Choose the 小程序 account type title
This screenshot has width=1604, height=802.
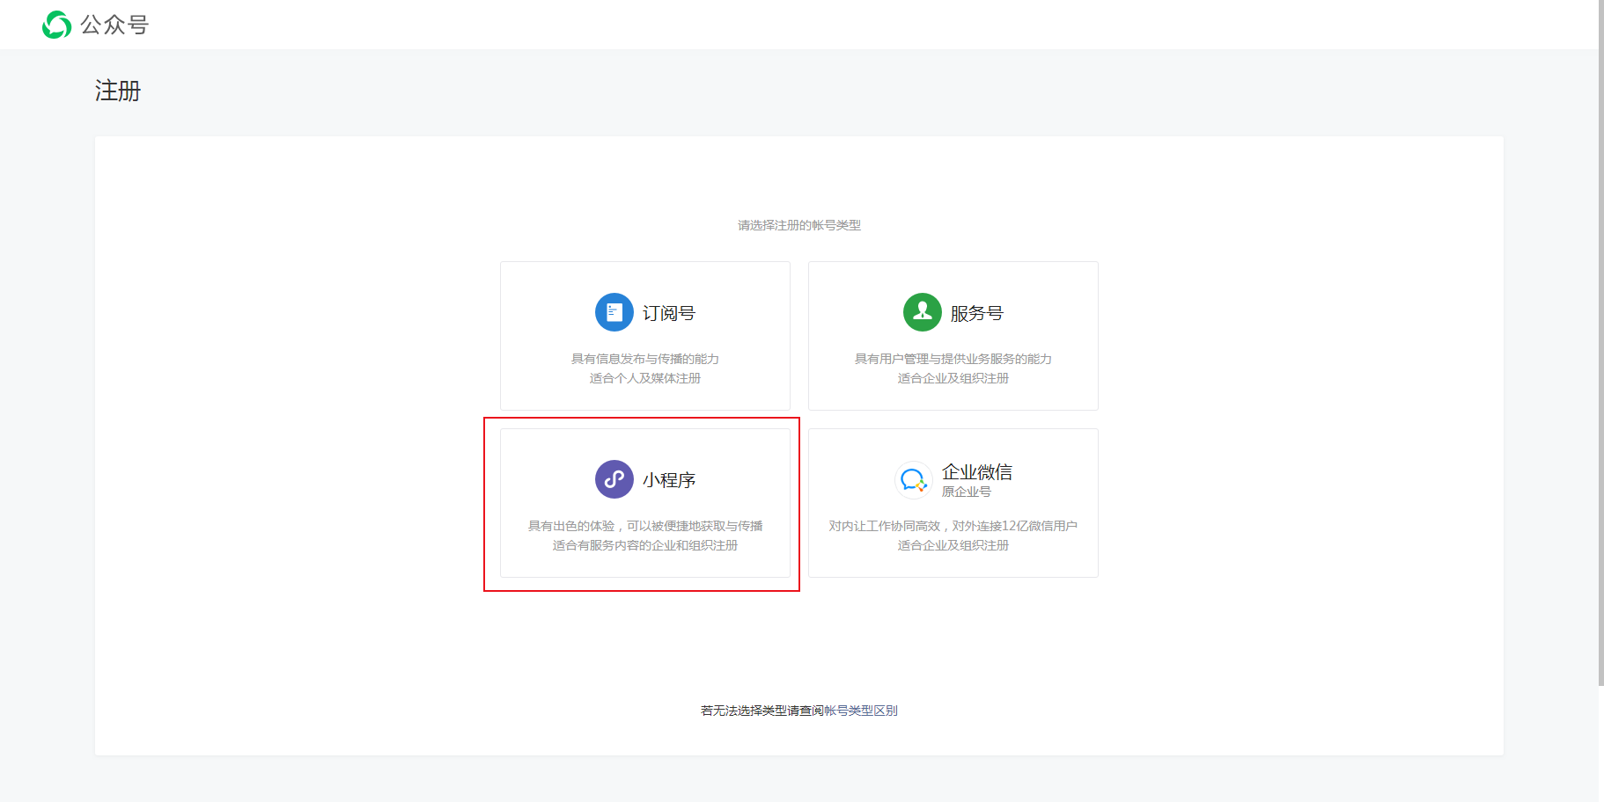click(x=669, y=480)
